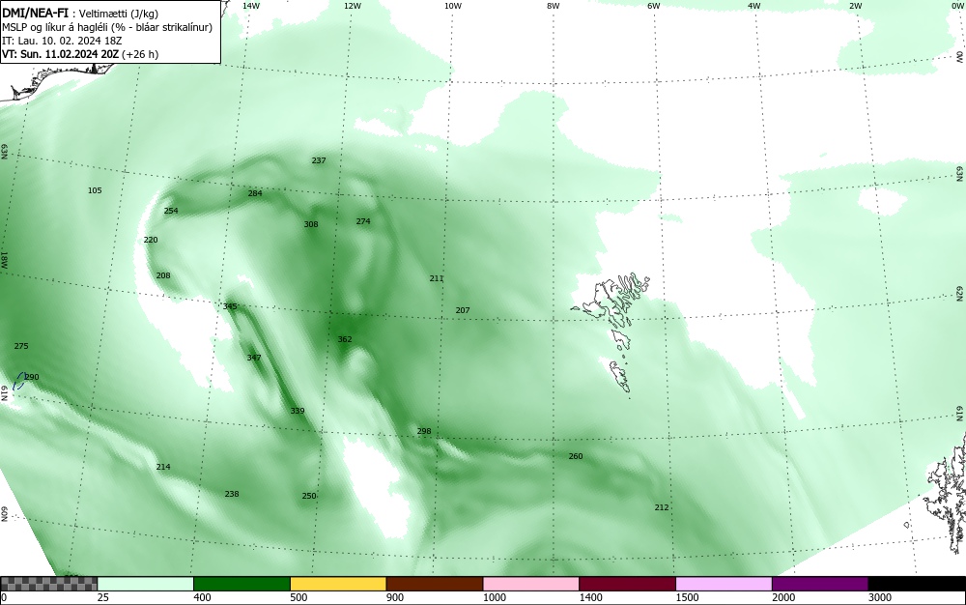
Task: Click the IT initial time line
Action: 62,41
